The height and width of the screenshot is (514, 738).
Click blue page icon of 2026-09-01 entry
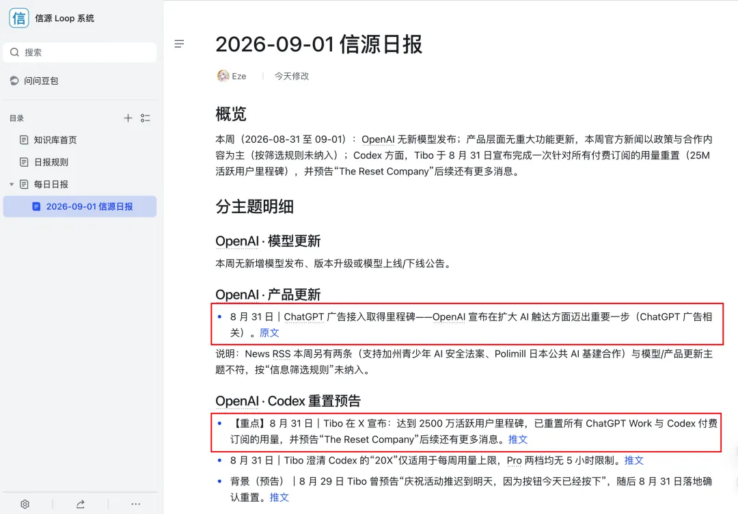click(36, 206)
